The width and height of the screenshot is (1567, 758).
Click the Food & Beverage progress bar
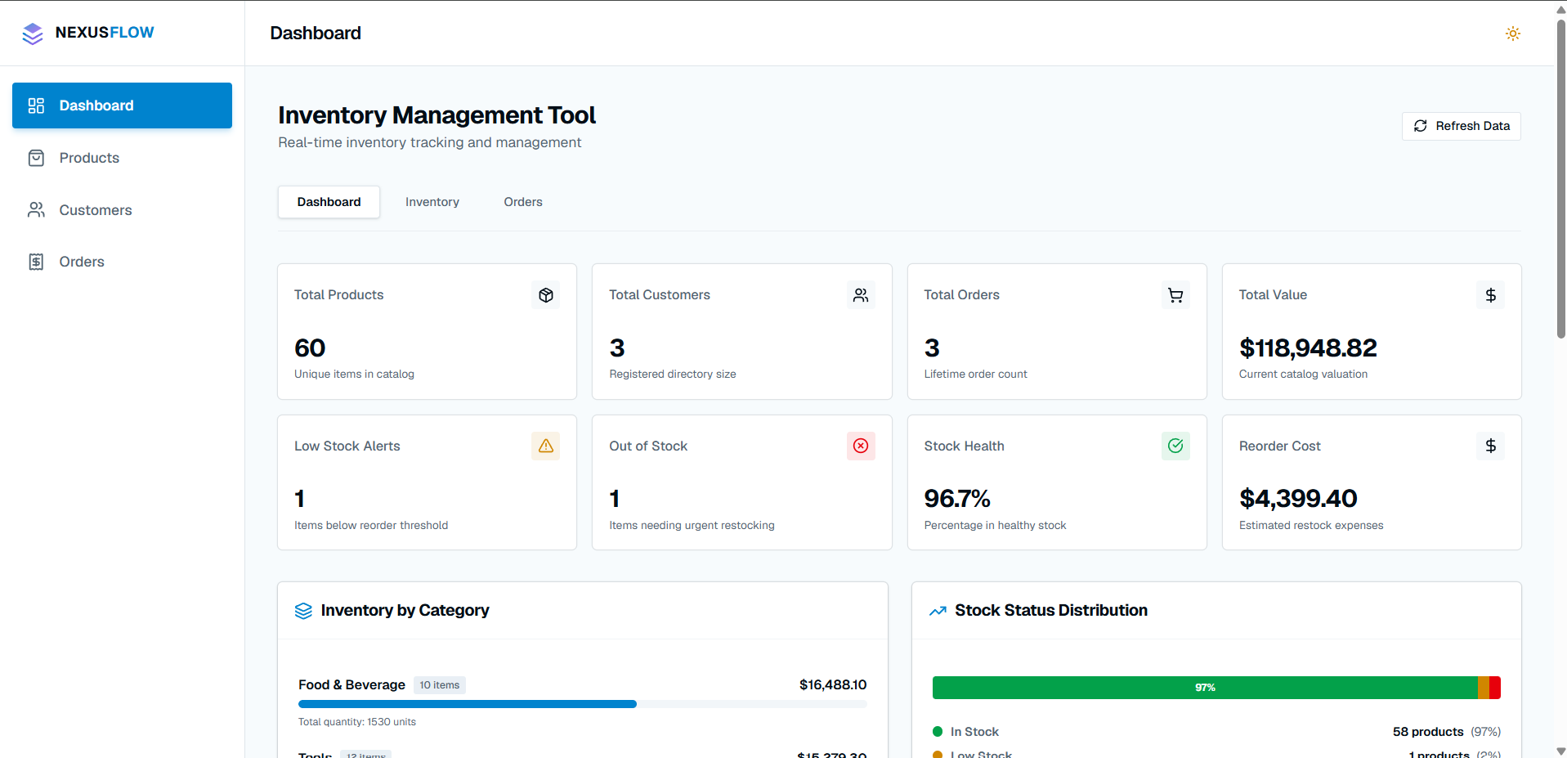[583, 704]
